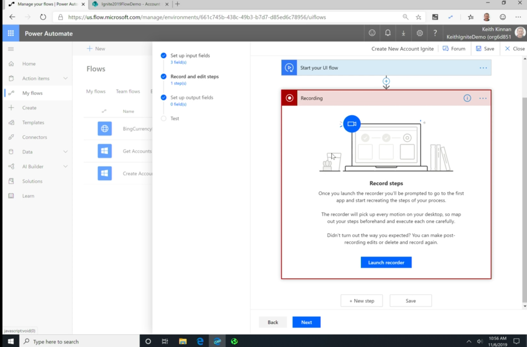Open more options for Recording card

(x=483, y=98)
